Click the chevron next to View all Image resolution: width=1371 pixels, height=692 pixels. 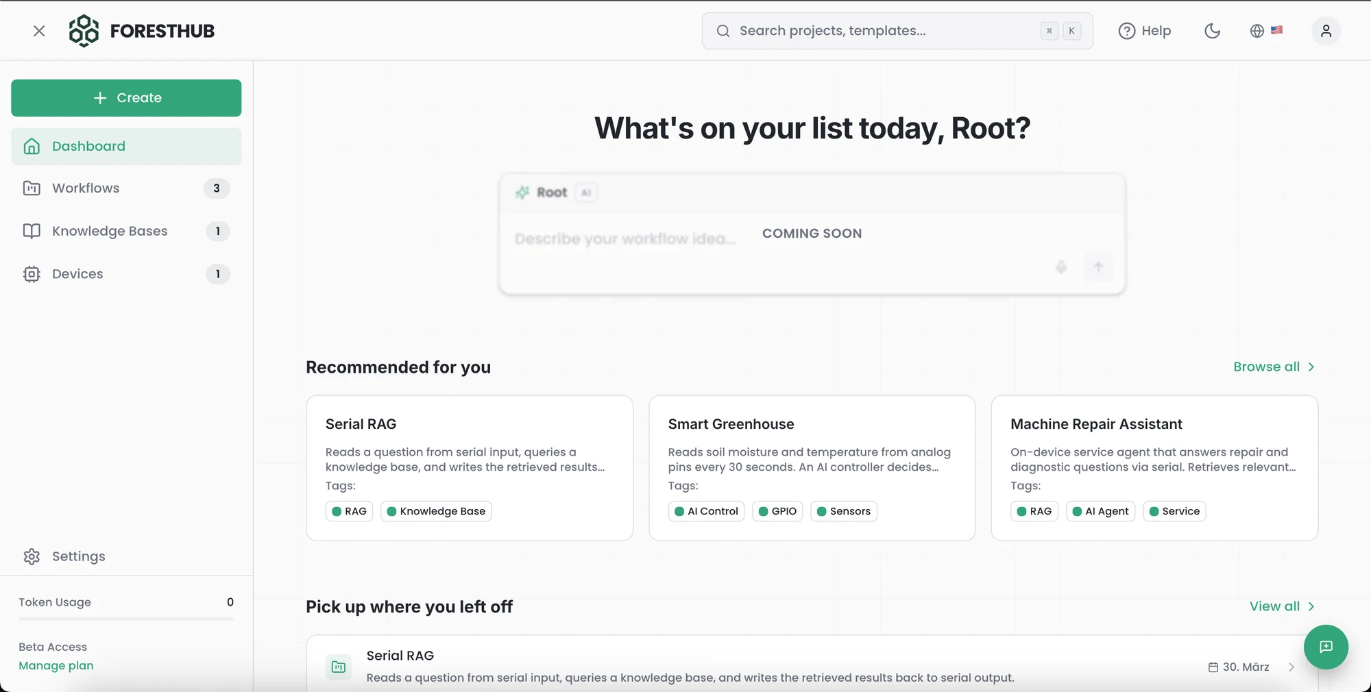(x=1311, y=606)
